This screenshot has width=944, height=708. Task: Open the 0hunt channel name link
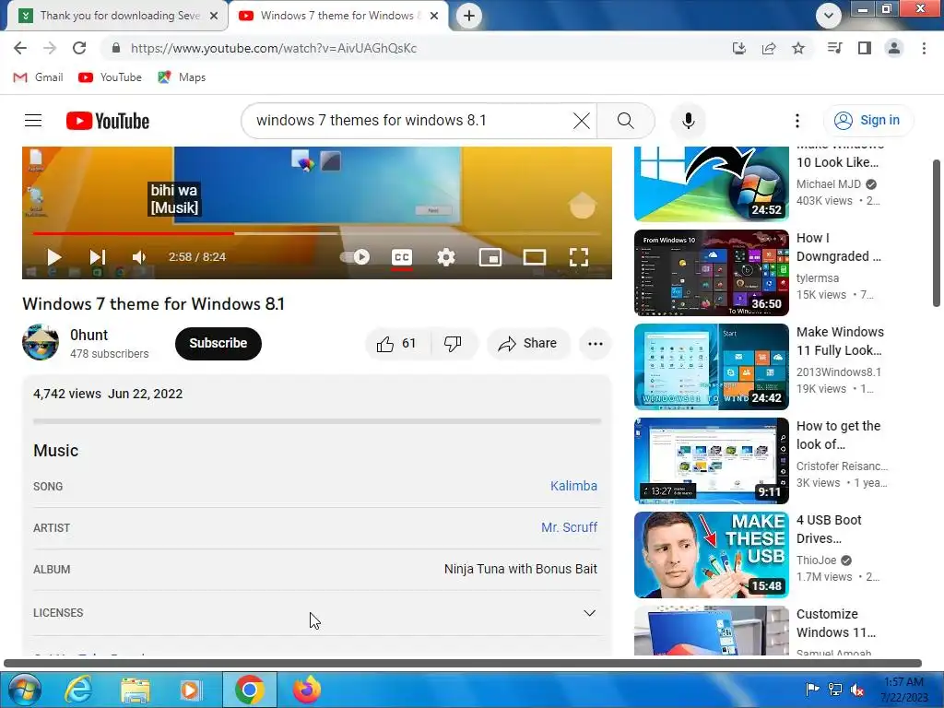[88, 335]
